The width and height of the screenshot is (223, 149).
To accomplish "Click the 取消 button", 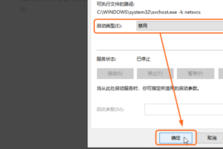I will [212, 138].
